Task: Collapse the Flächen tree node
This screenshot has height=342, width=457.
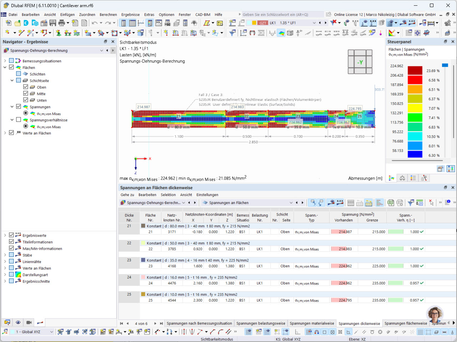Action: tap(5, 67)
